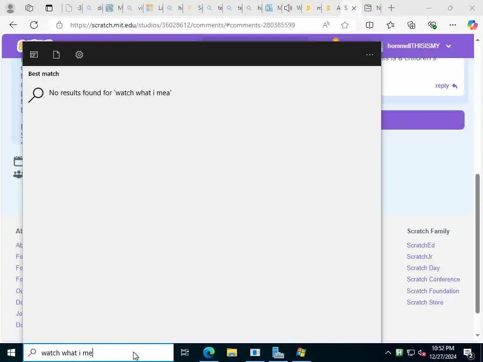Screen dimensions: 483x362
Task: View site information lock icon
Action: click(x=59, y=25)
